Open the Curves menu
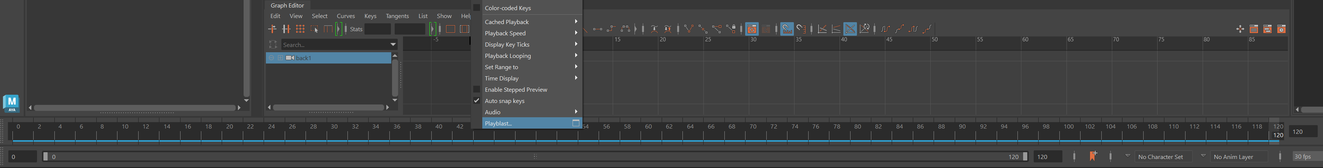1323x168 pixels. (346, 16)
